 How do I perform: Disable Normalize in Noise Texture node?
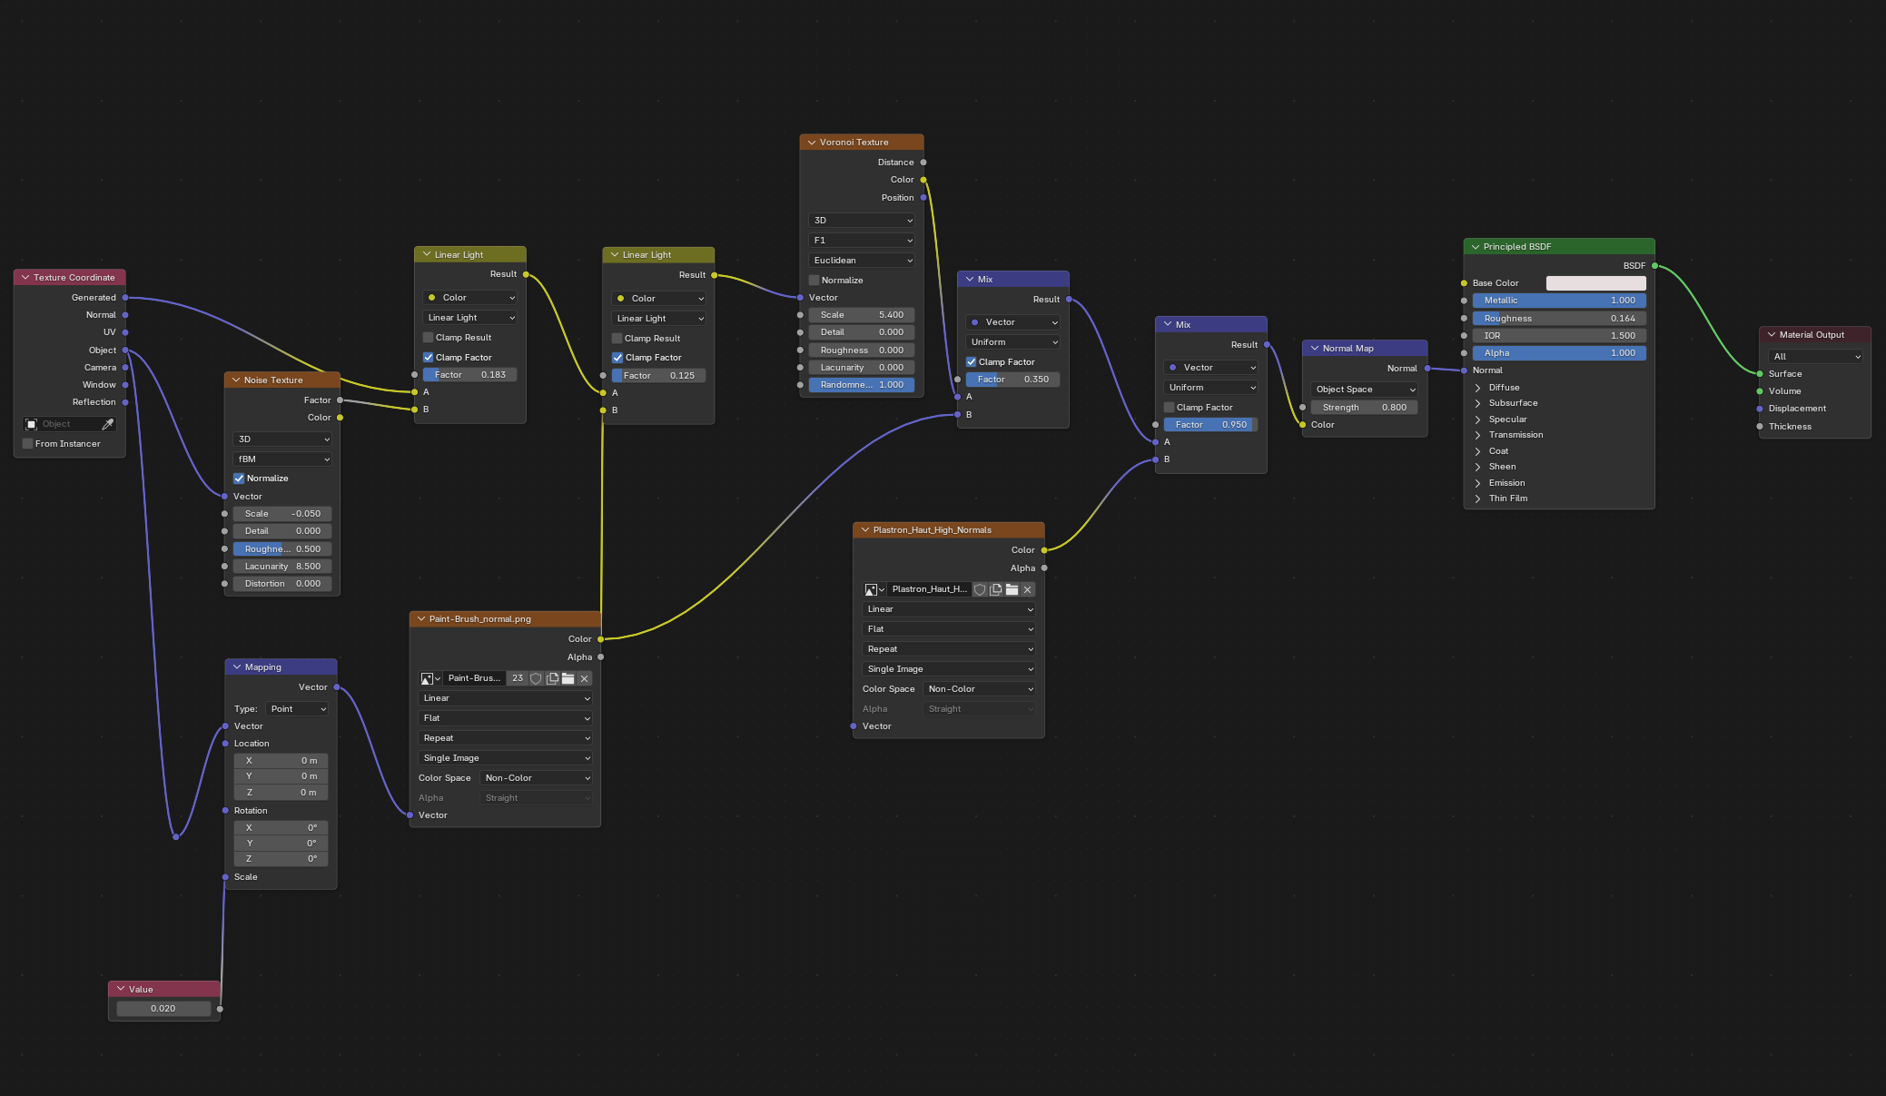(x=239, y=479)
